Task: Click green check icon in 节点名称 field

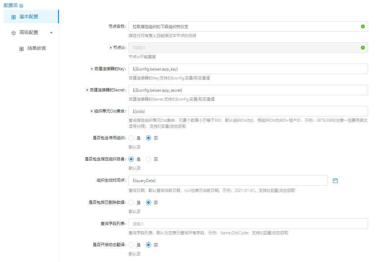Action: point(362,26)
